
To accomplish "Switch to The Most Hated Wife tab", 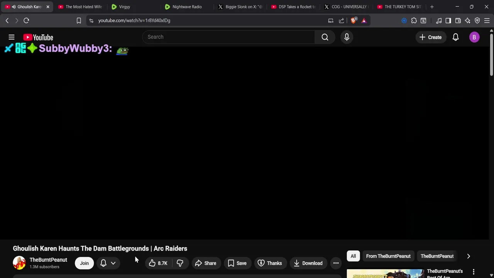I will pos(80,7).
